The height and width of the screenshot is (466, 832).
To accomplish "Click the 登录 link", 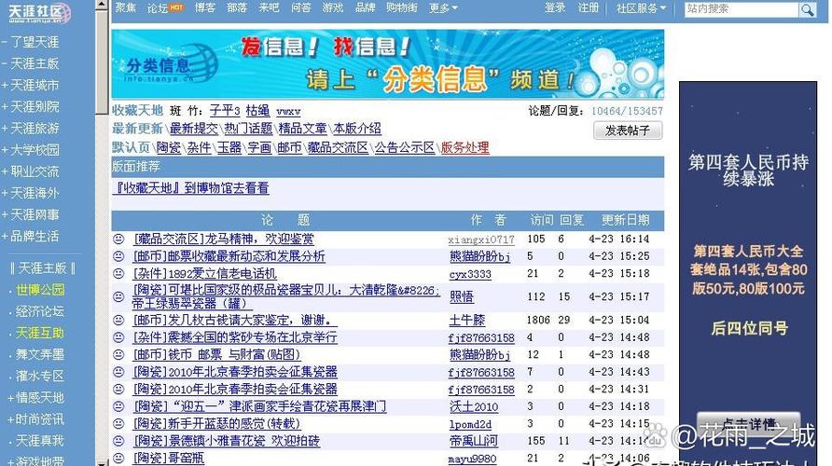I will [x=554, y=8].
